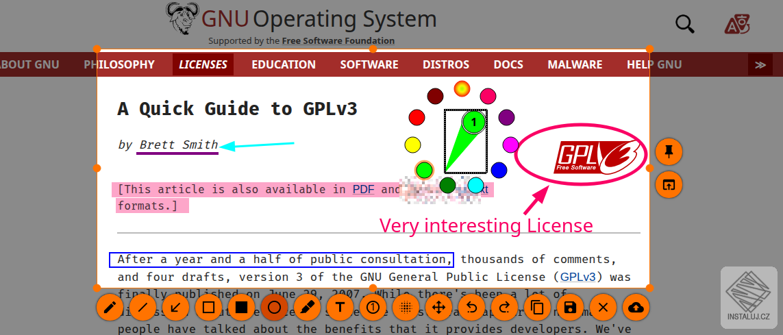
Task: Open the MALWARE menu item
Action: tap(575, 64)
